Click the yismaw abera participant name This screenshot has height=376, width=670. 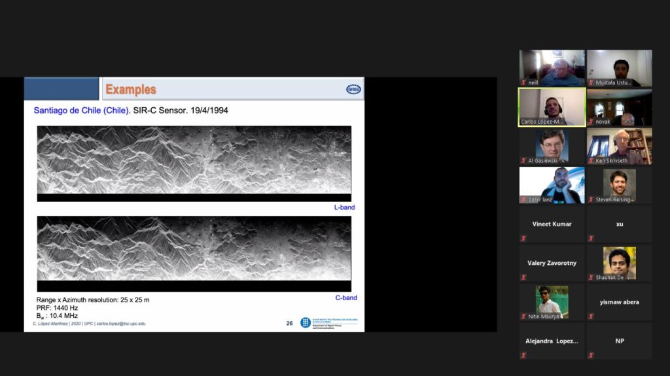coord(619,302)
